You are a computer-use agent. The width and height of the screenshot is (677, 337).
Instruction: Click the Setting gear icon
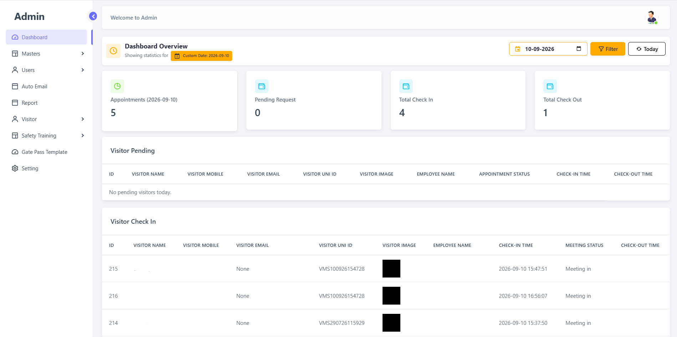click(x=15, y=168)
